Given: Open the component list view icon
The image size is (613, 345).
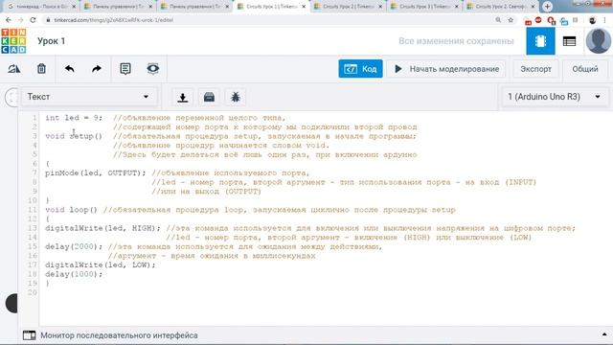Looking at the screenshot, I should [x=569, y=41].
